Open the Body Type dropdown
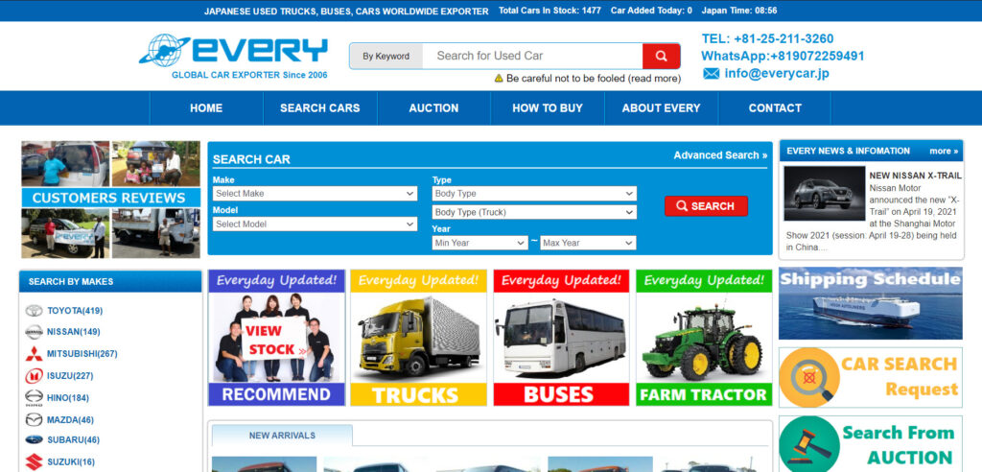This screenshot has width=982, height=472. tap(534, 194)
